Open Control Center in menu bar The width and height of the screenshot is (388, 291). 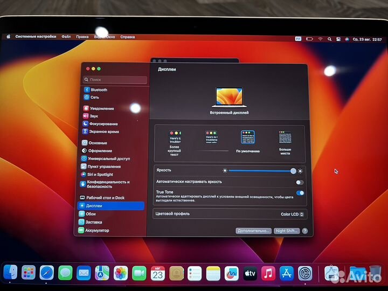point(338,39)
